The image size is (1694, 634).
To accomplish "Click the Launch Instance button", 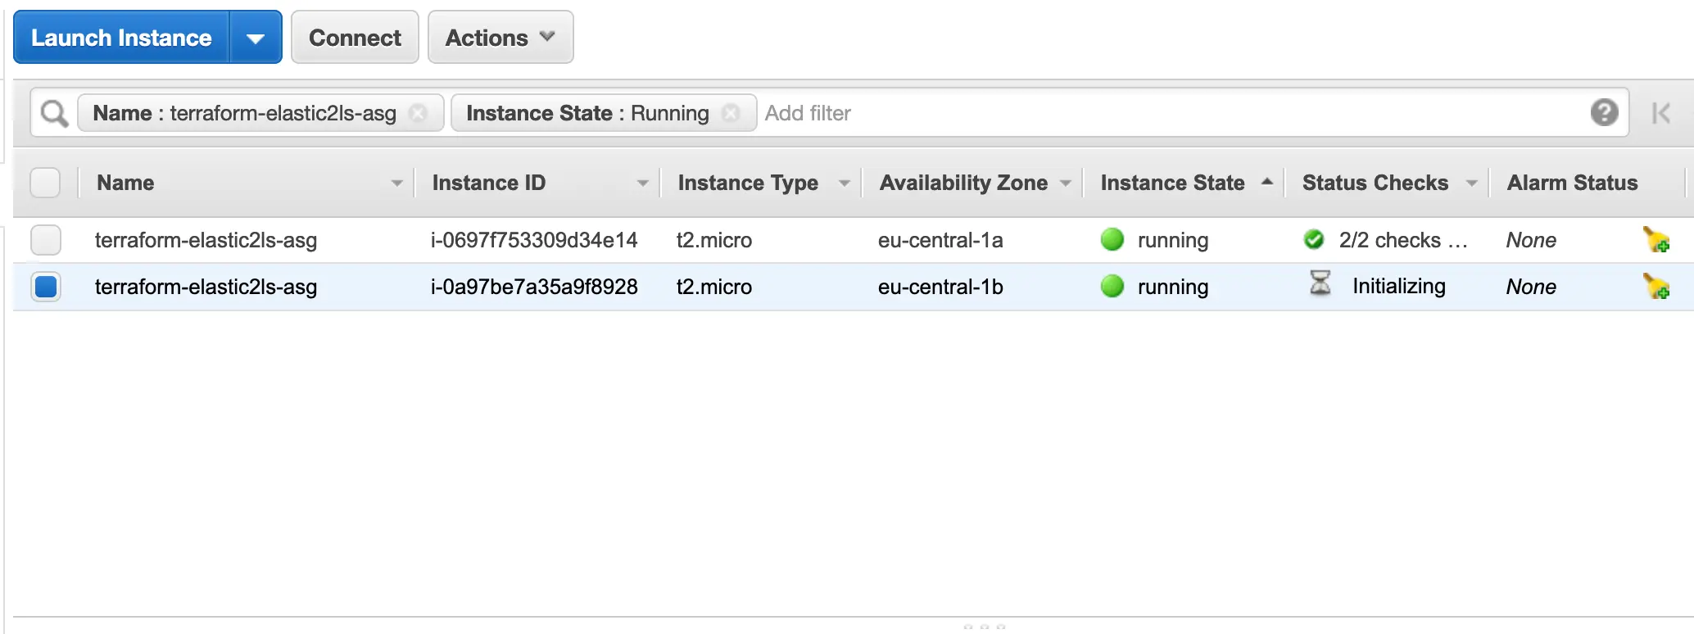I will (x=121, y=38).
